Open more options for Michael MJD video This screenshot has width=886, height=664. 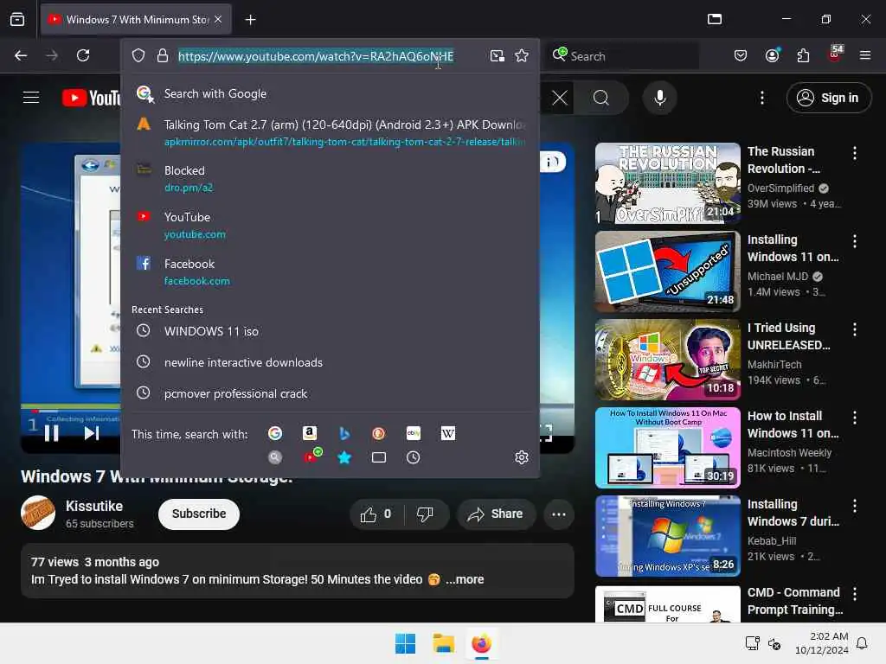[854, 241]
